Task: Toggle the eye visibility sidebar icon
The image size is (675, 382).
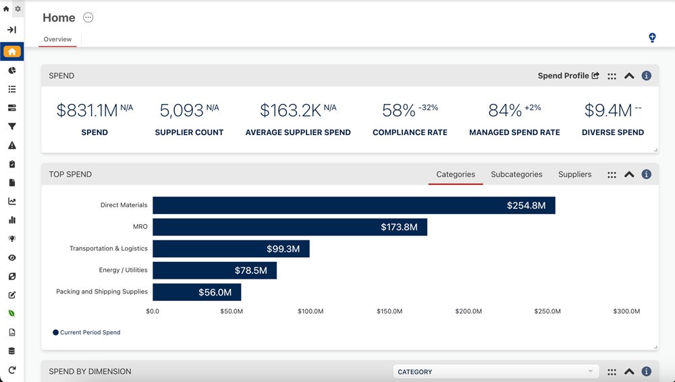Action: point(12,258)
